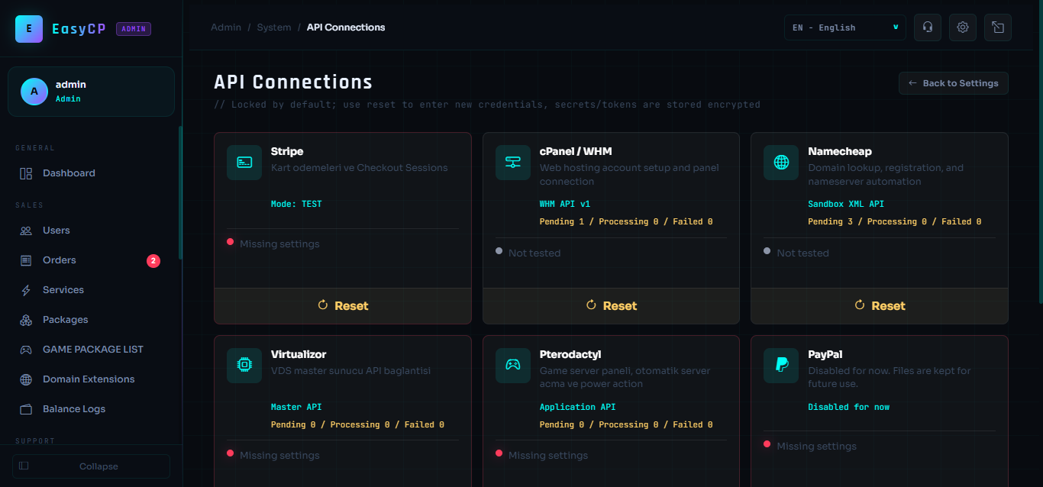This screenshot has width=1043, height=487.
Task: Click the Services lightning bolt icon
Action: pyautogui.click(x=26, y=290)
